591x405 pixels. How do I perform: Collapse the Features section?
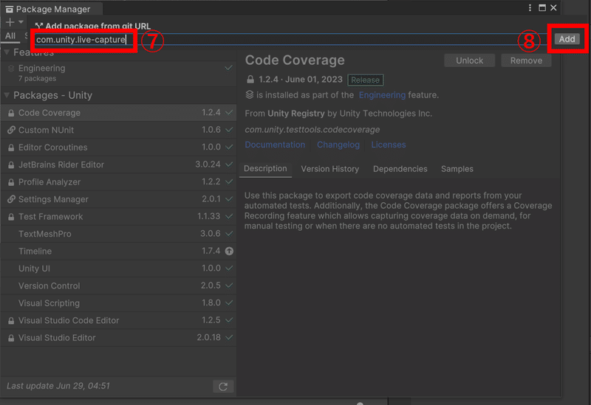click(7, 52)
